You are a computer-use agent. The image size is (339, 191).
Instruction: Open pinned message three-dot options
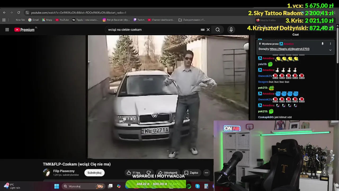coord(330,44)
